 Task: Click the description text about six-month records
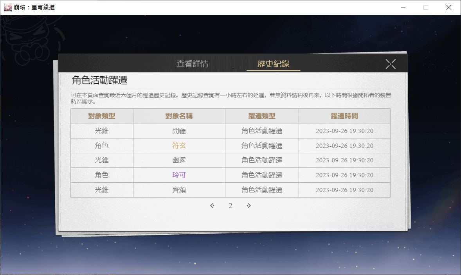(231, 99)
